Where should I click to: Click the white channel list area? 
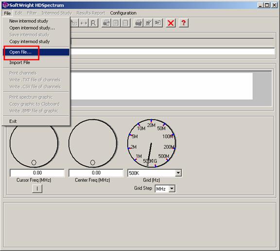[x=161, y=86]
